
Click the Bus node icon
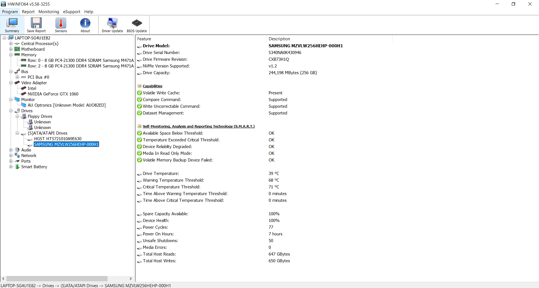[x=17, y=71]
